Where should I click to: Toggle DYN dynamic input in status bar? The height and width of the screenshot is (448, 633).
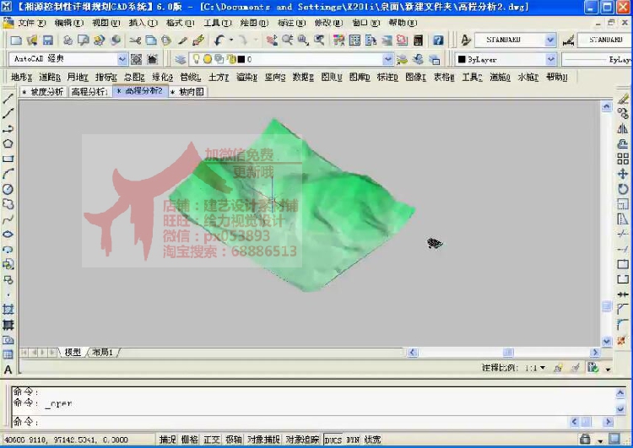(x=353, y=440)
